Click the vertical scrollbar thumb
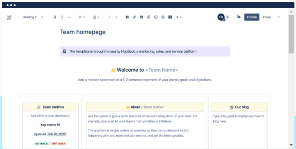 click(x=291, y=34)
